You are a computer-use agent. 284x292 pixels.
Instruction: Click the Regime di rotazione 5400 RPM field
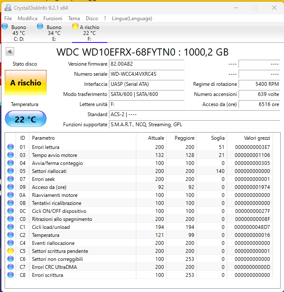point(260,84)
